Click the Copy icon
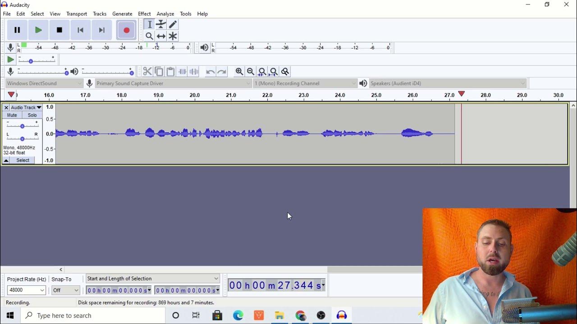The height and width of the screenshot is (324, 577). pos(159,72)
